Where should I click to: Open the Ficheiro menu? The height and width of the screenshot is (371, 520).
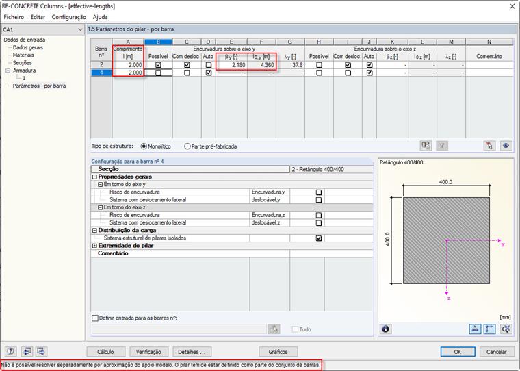point(14,17)
